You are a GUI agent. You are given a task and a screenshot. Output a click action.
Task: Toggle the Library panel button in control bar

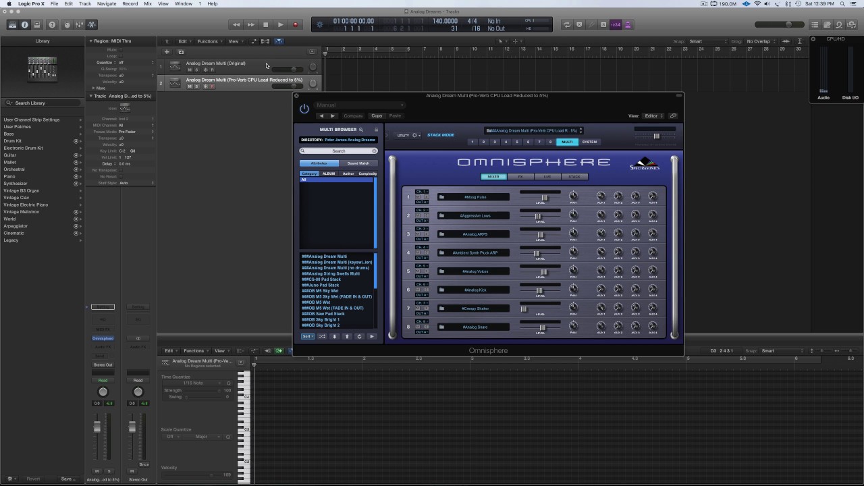pyautogui.click(x=12, y=25)
